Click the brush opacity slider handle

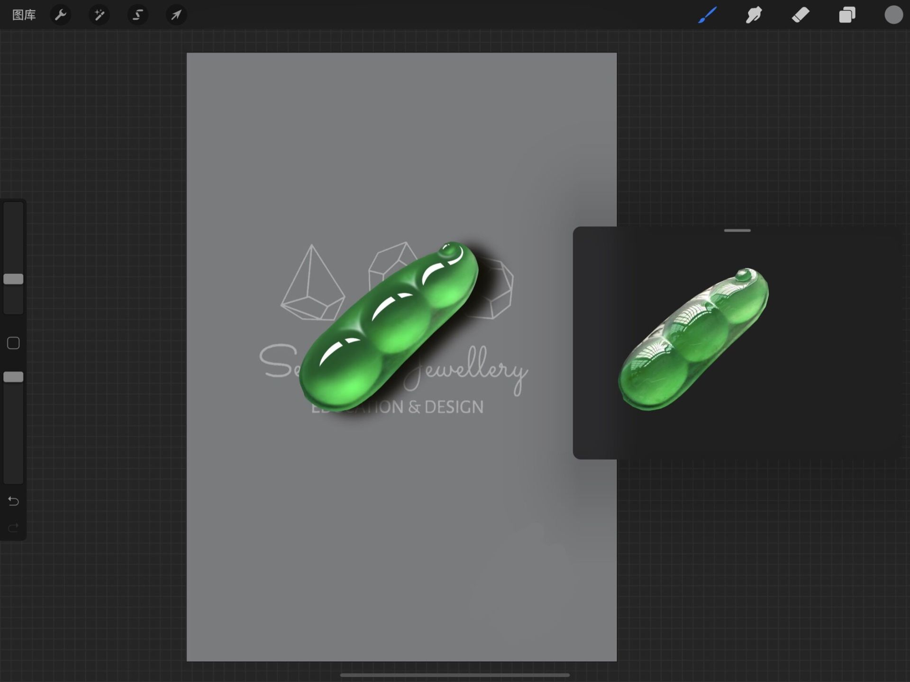(13, 377)
